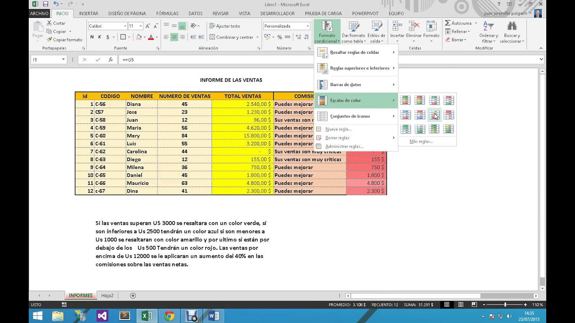Open Personalizada number format dropdown
This screenshot has height=323, width=575.
[308, 26]
